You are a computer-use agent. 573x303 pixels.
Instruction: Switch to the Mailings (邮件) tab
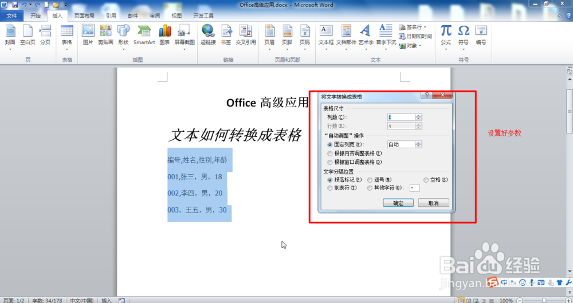[x=133, y=15]
